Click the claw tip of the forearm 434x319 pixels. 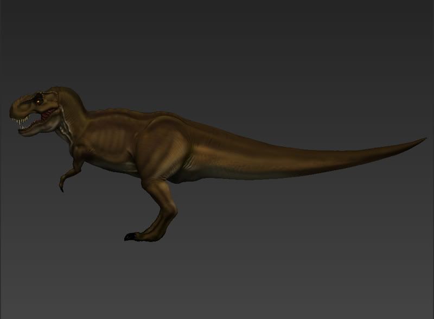click(x=61, y=190)
